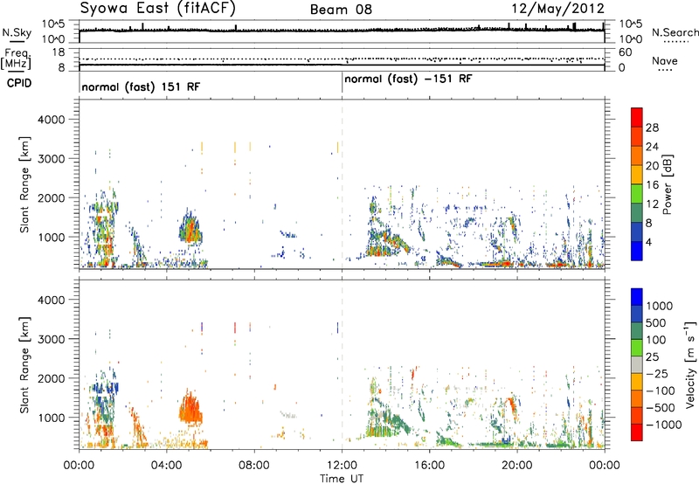Click the "08:00" time tick label

[x=254, y=466]
